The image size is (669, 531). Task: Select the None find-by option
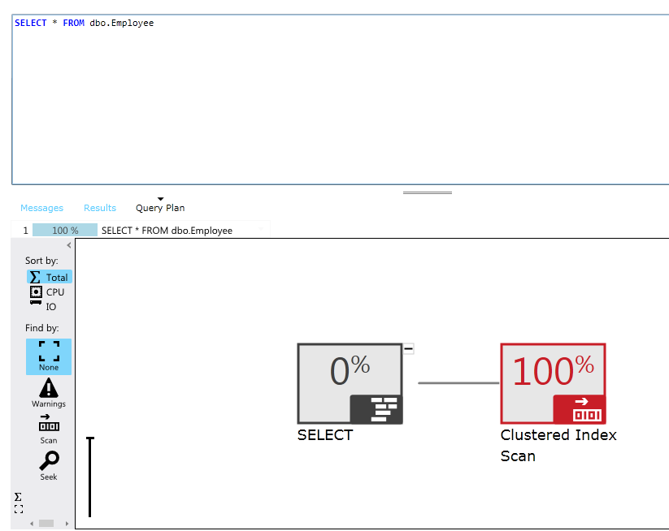click(49, 356)
